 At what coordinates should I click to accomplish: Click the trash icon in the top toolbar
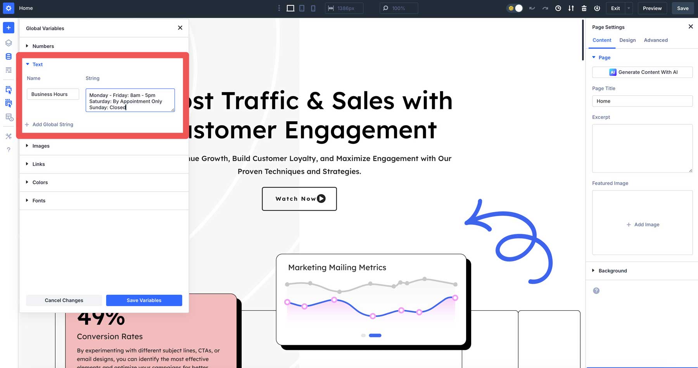pos(584,8)
